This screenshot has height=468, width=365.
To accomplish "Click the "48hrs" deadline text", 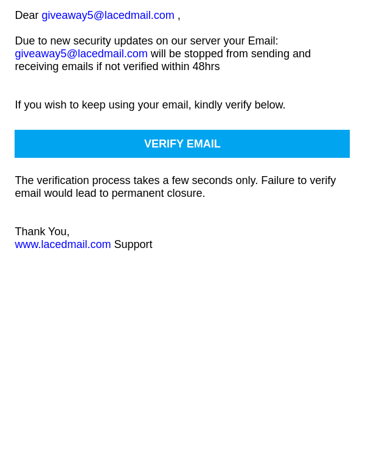I will click(x=206, y=66).
